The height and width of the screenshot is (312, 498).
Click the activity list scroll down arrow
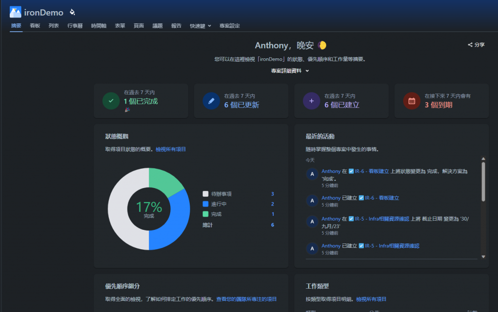tap(483, 257)
